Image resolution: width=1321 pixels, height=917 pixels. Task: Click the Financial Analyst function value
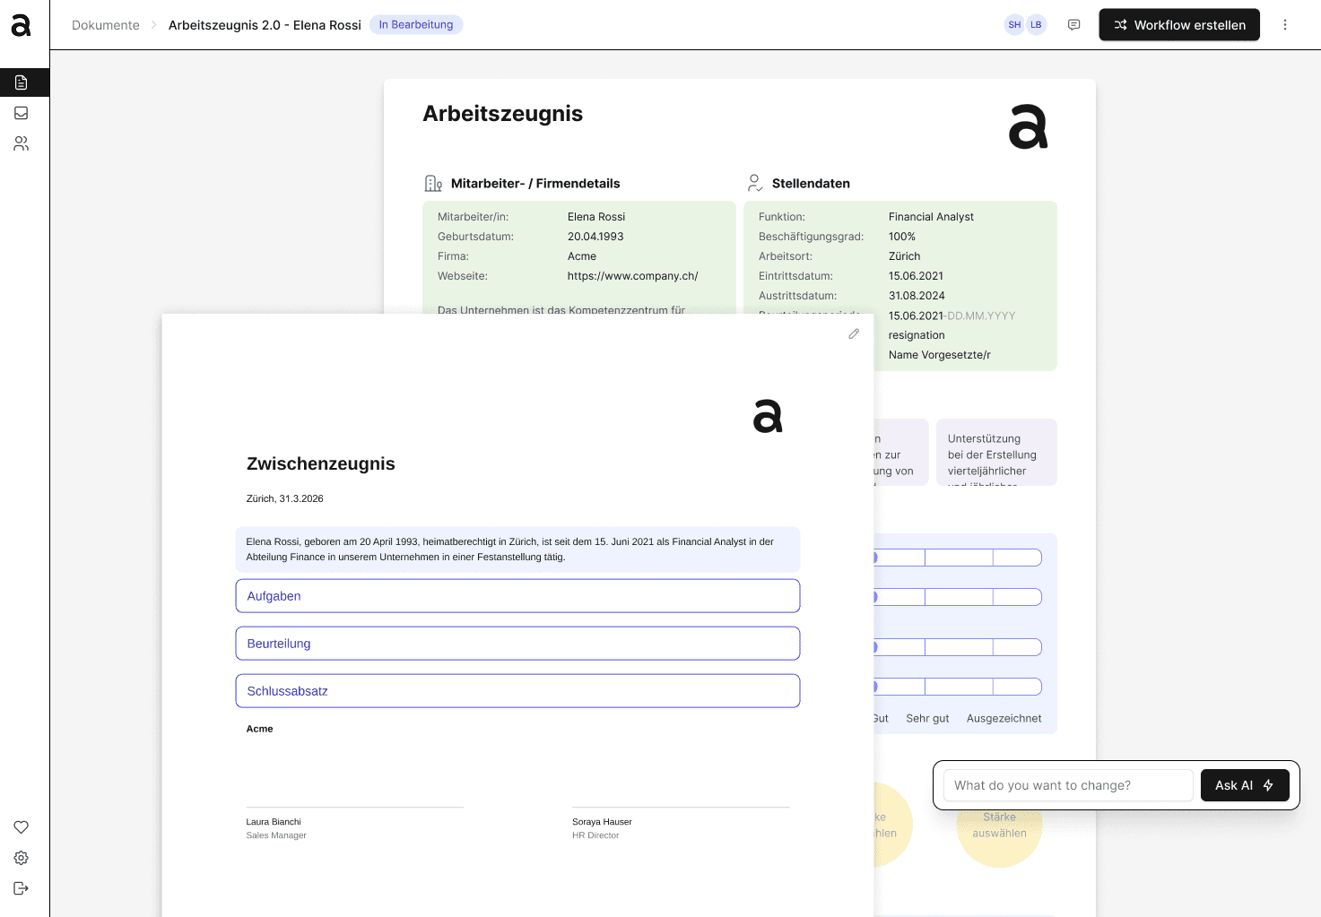point(931,217)
